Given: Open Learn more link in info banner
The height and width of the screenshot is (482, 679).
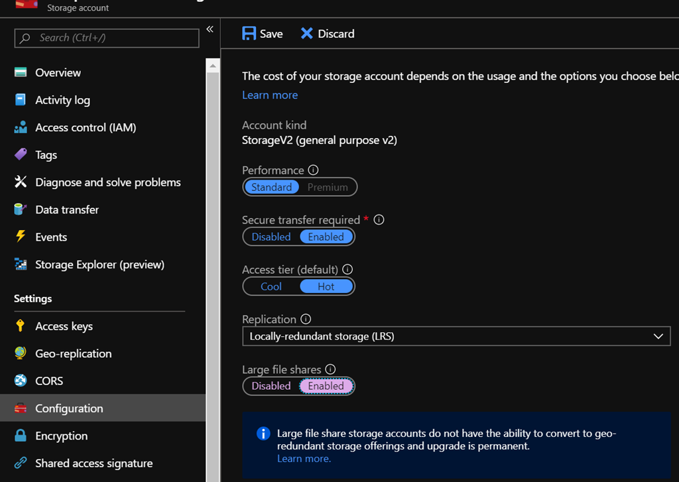Looking at the screenshot, I should [304, 458].
